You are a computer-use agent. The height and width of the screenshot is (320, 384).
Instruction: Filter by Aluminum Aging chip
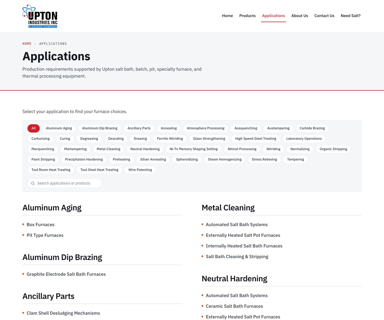[59, 128]
